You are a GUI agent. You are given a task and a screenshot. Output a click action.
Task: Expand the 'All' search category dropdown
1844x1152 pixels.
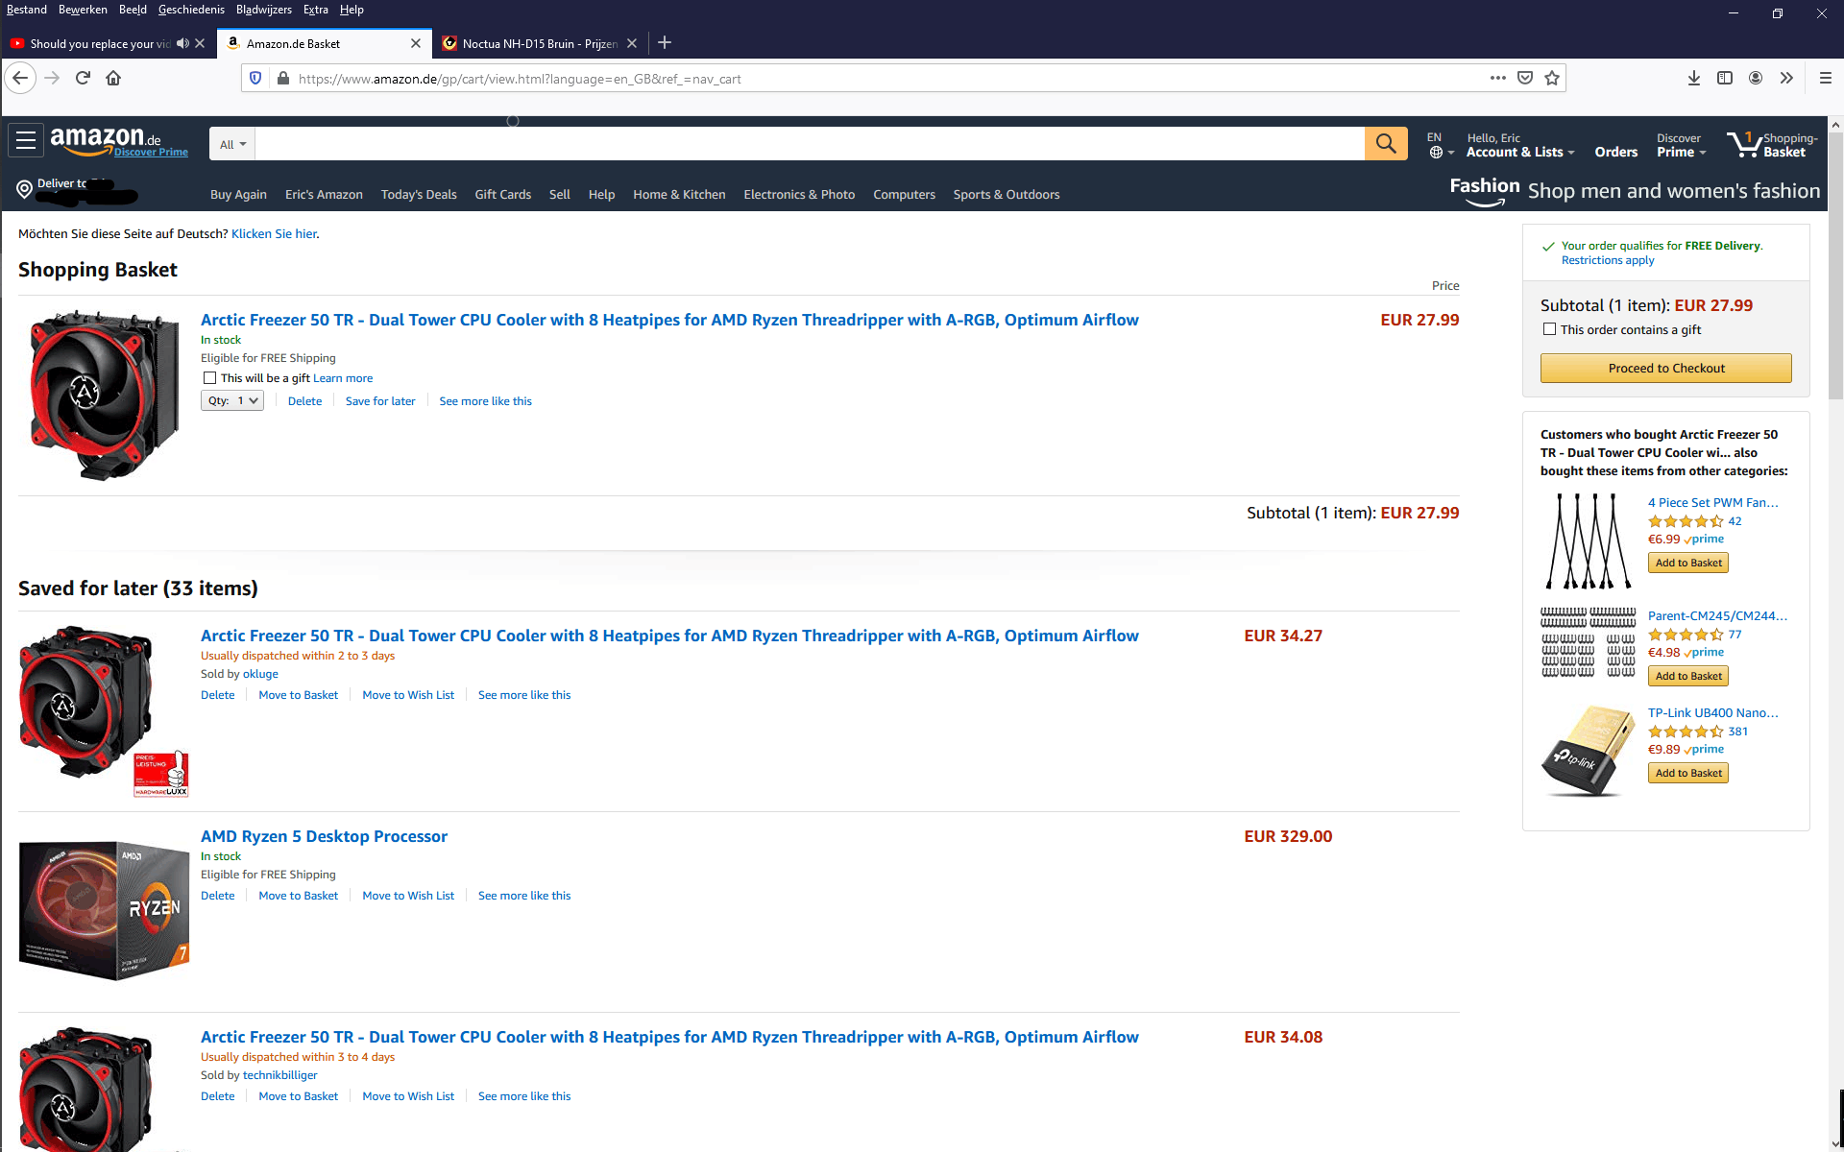[x=232, y=145]
